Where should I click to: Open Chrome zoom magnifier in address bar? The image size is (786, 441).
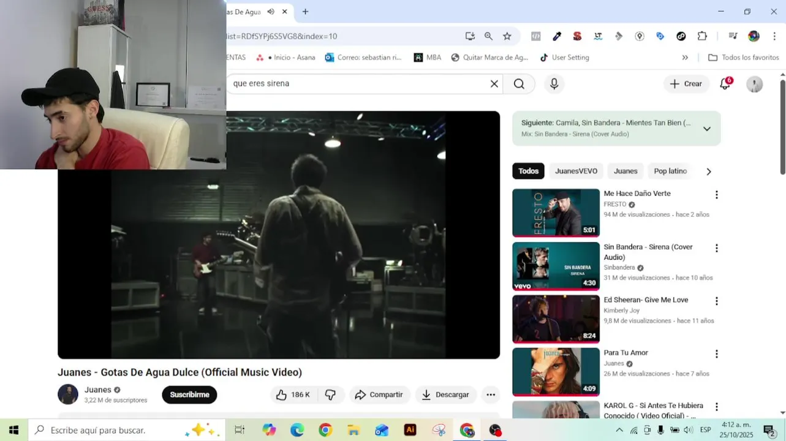click(x=488, y=36)
